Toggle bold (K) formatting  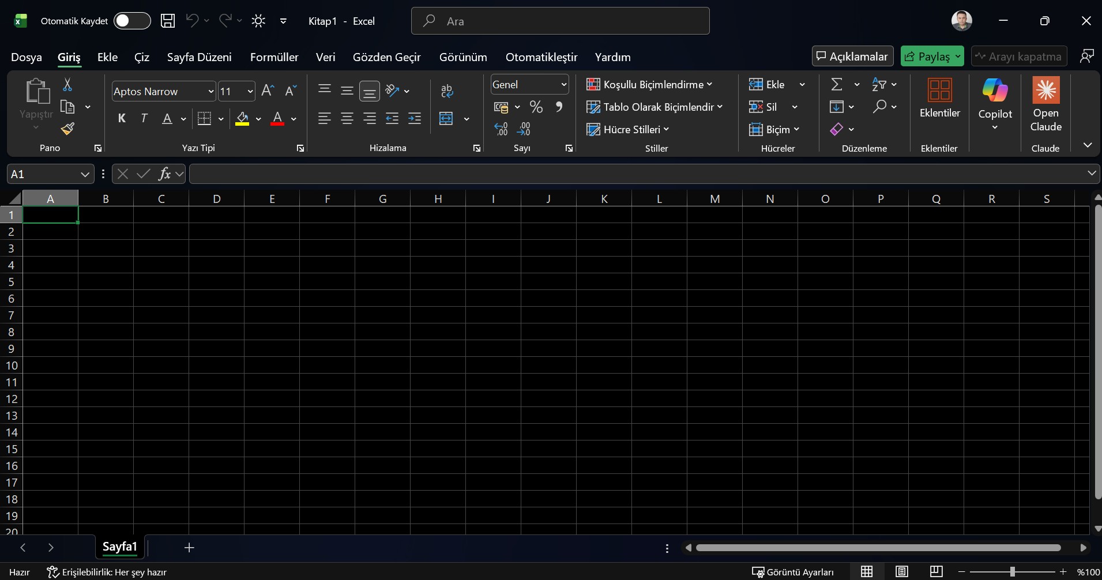tap(122, 118)
